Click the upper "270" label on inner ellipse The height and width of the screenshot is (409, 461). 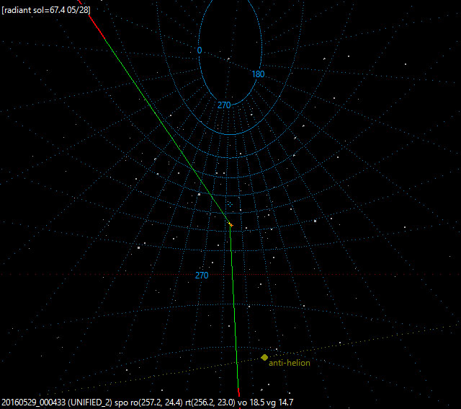224,105
